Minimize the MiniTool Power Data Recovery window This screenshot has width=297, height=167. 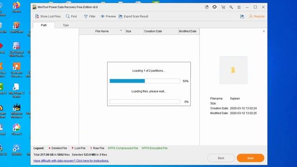(x=247, y=7)
